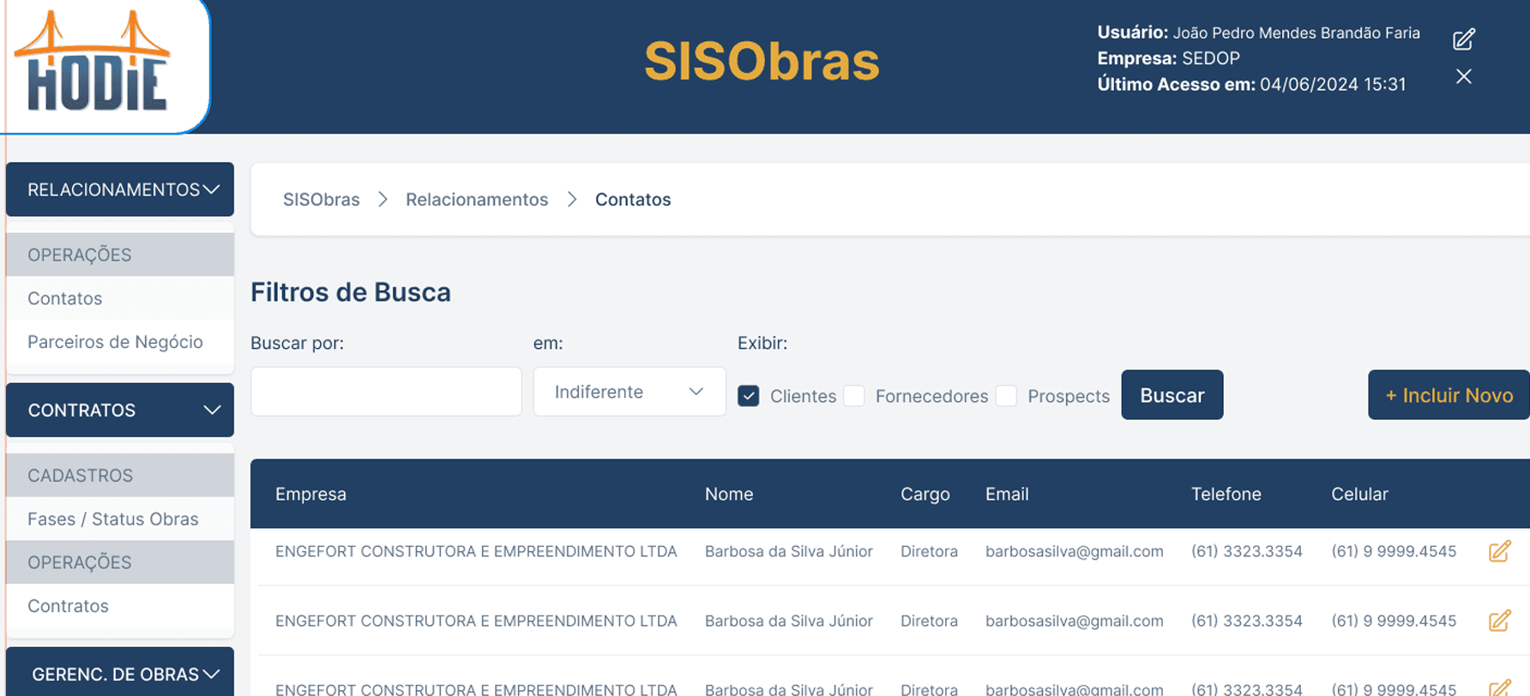Click Filtros de Busca heading

[351, 292]
